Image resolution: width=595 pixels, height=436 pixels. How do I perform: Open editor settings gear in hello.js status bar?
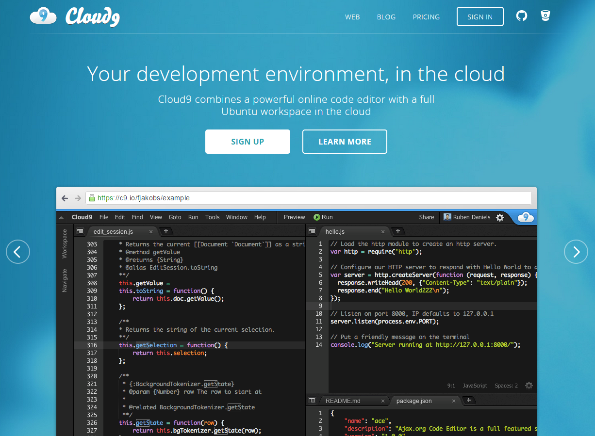pyautogui.click(x=529, y=386)
